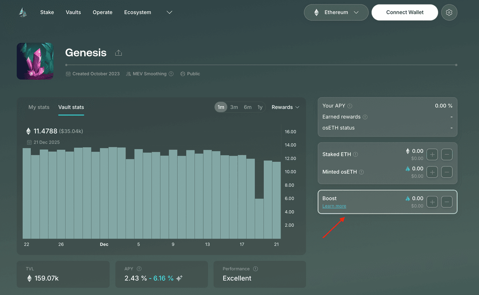
Task: Click the Your APY info icon
Action: click(350, 106)
